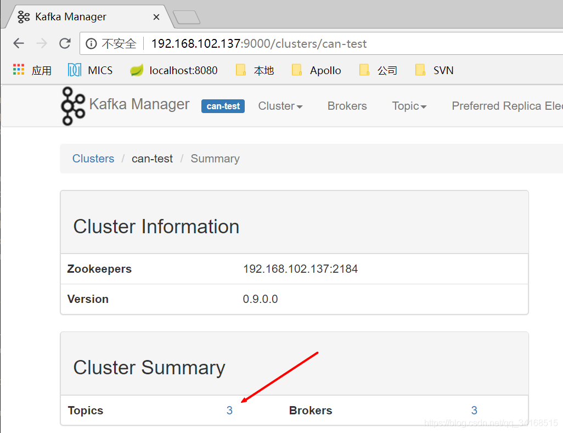Image resolution: width=563 pixels, height=433 pixels.
Task: Open the SVN bookmark folder
Action: (435, 70)
